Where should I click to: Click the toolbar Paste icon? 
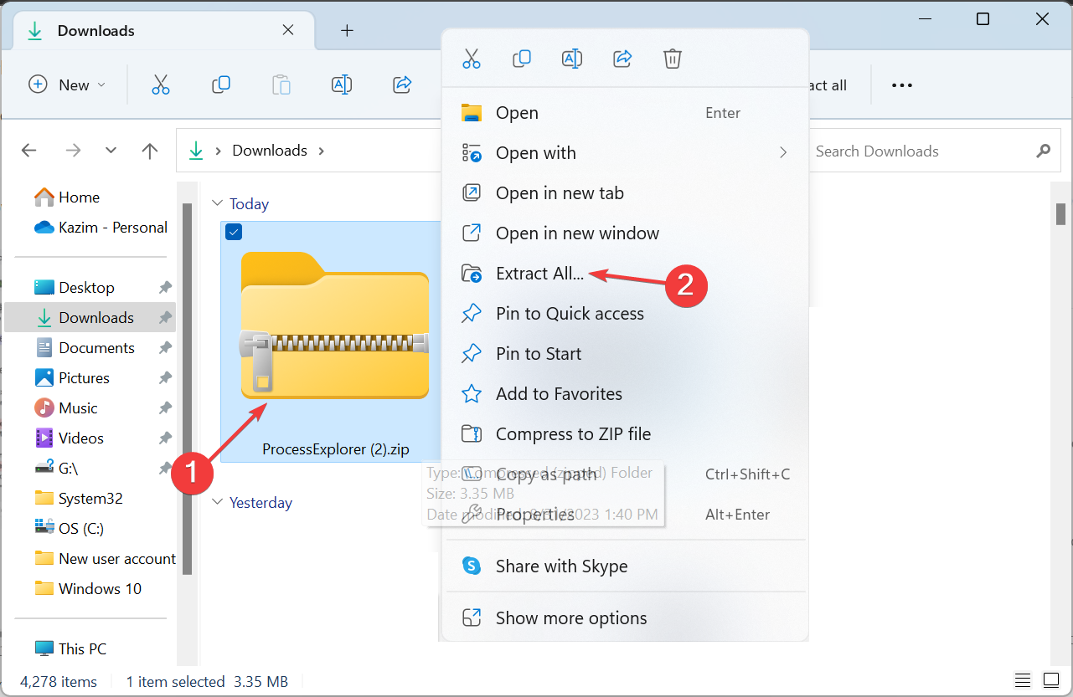pyautogui.click(x=281, y=85)
